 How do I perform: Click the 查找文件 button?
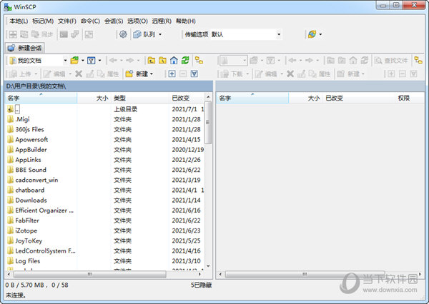coord(391,61)
